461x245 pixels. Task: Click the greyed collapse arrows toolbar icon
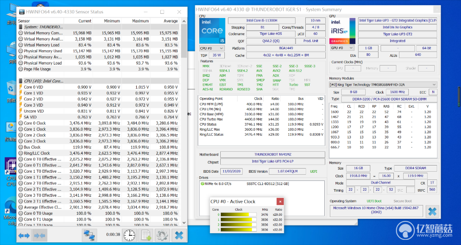tap(39, 235)
